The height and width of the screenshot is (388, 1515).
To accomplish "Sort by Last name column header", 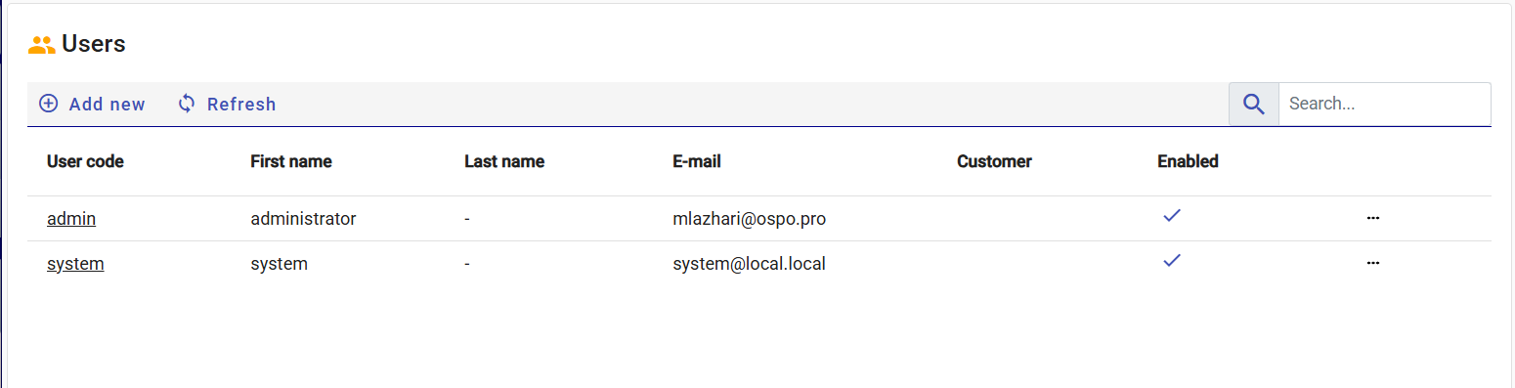I will click(504, 161).
